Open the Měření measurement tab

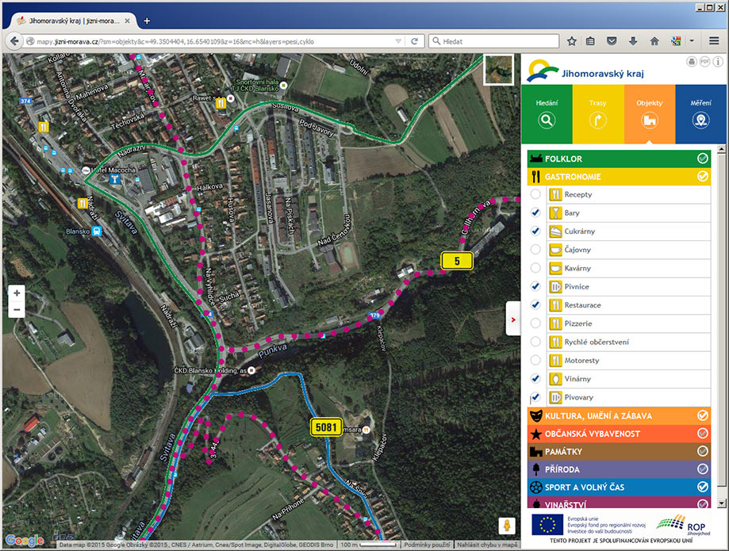pos(700,114)
